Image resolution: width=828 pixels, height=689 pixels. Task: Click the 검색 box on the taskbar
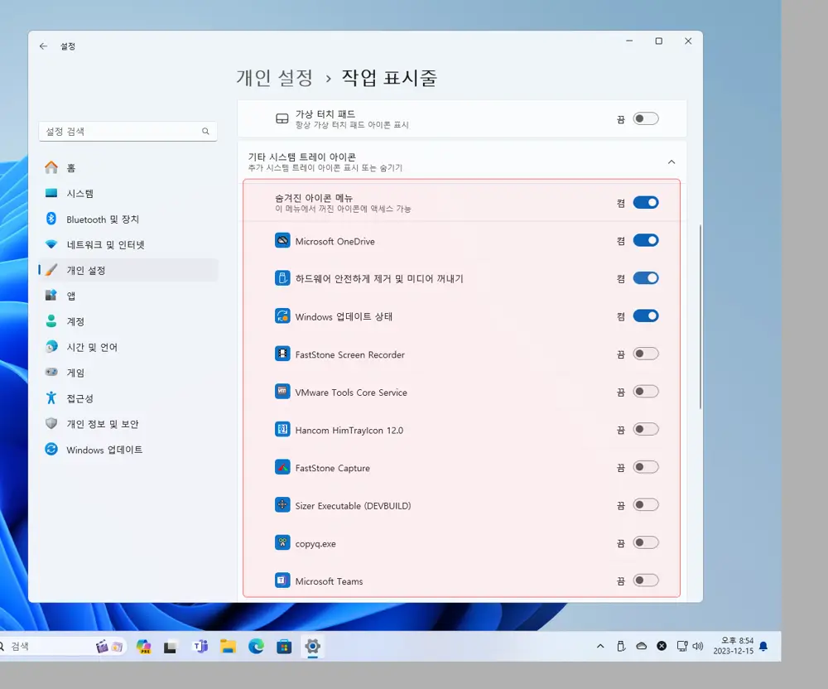click(x=64, y=646)
